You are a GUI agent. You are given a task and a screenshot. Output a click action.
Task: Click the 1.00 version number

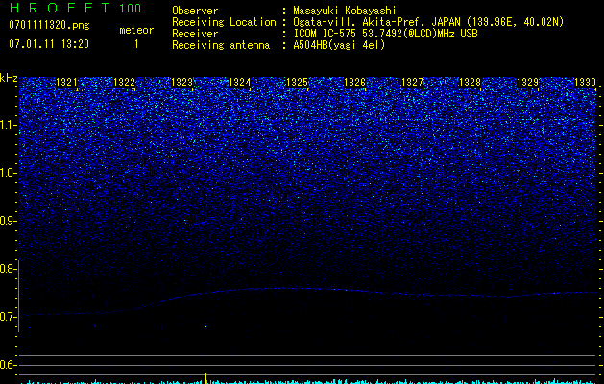point(132,9)
